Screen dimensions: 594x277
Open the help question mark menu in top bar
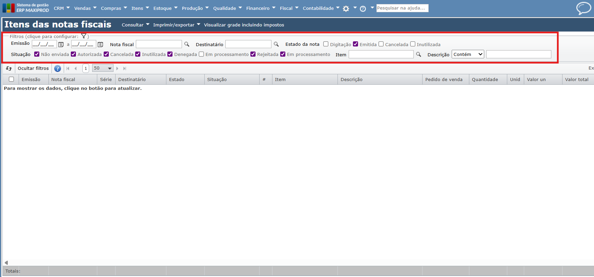coord(363,9)
